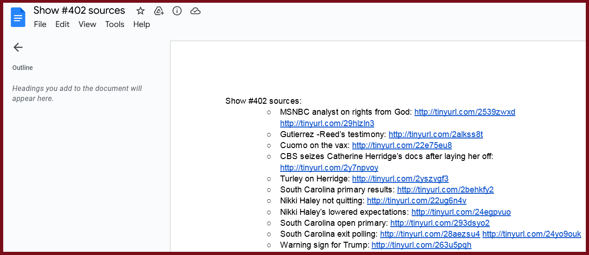Click text 'Nikki Haley not quitting:'
Image resolution: width=589 pixels, height=255 pixels.
point(322,201)
